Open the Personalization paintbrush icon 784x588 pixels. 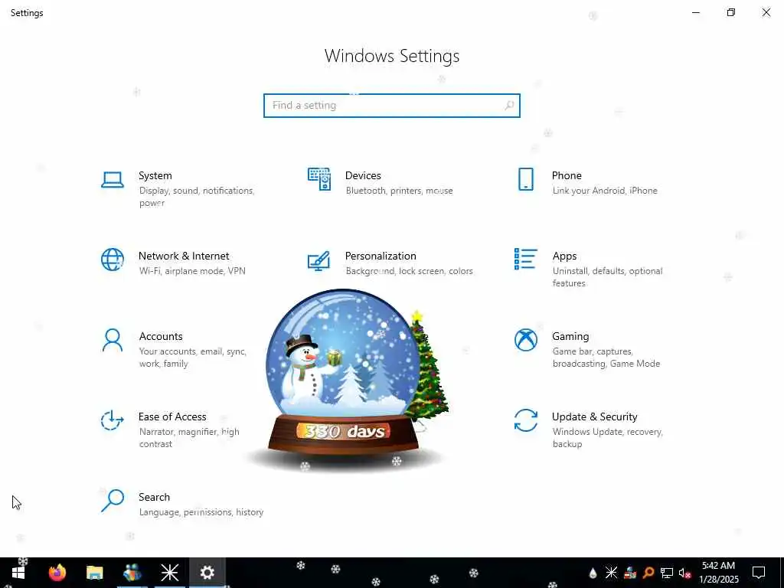tap(319, 260)
